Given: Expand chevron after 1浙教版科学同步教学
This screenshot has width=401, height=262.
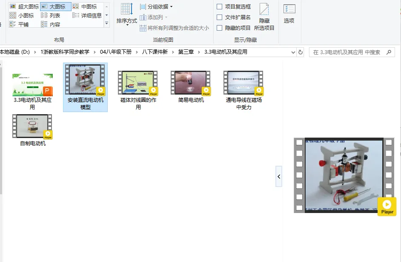Looking at the screenshot, I should [95, 52].
